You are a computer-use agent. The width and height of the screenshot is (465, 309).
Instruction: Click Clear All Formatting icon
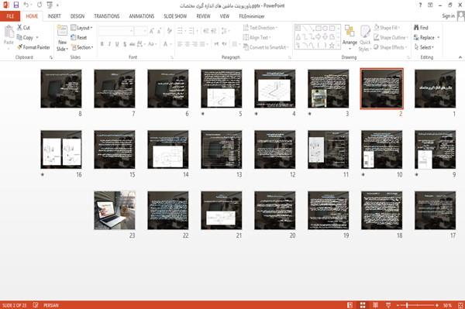(x=169, y=31)
